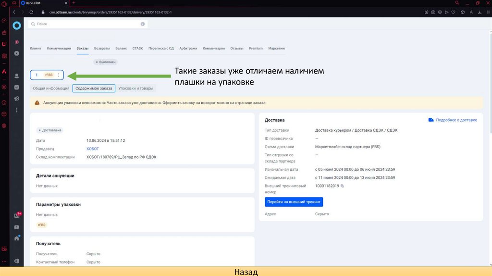Image resolution: width=492 pixels, height=276 pixels.
Task: Click the browser address bar URL
Action: coord(111,12)
